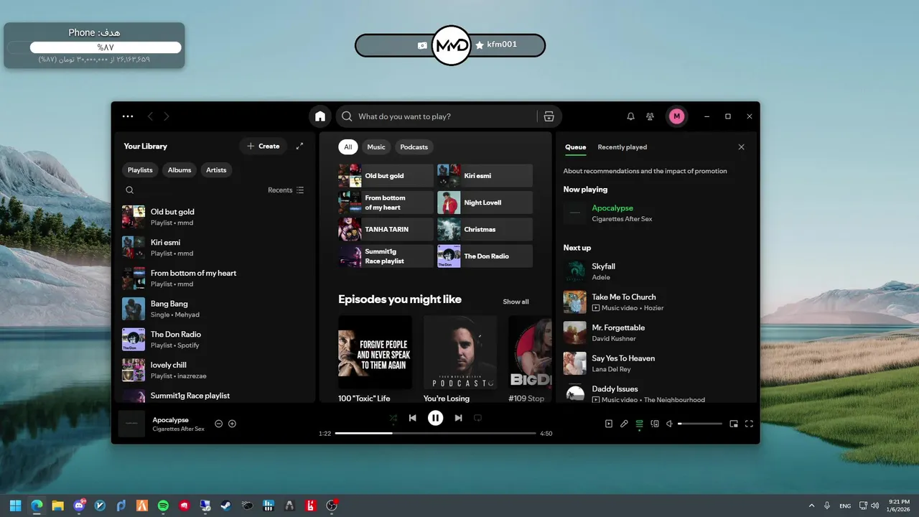Select the All filter chip
This screenshot has width=919, height=517.
(347, 147)
